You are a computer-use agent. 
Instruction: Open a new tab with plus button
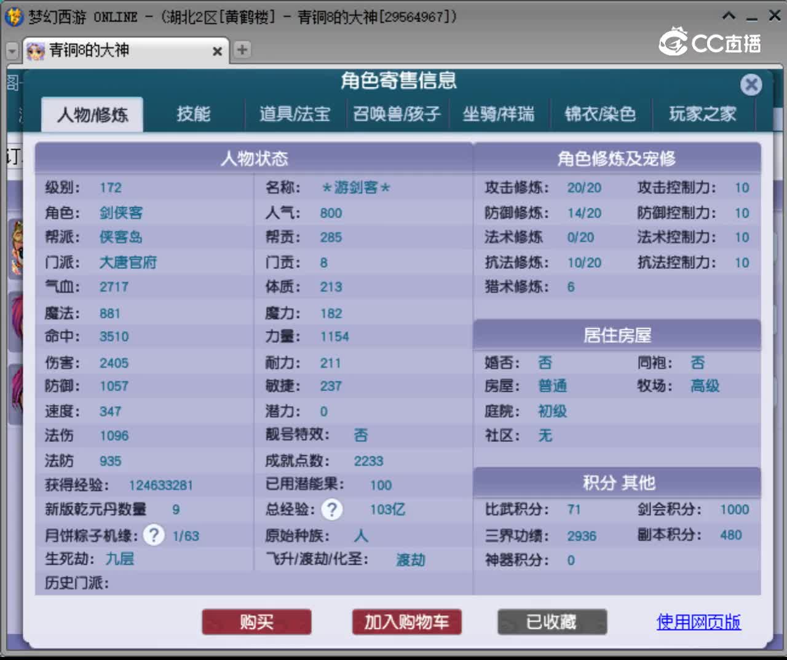click(242, 50)
